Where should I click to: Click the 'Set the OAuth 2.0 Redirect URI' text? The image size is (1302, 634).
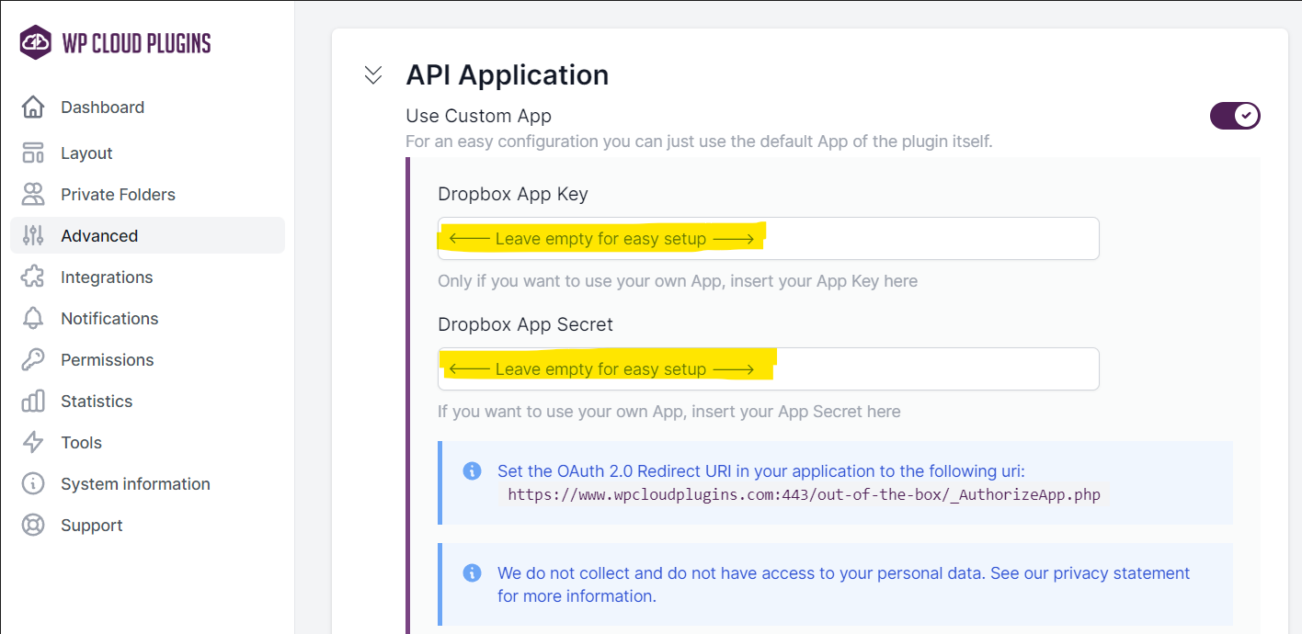pos(760,470)
